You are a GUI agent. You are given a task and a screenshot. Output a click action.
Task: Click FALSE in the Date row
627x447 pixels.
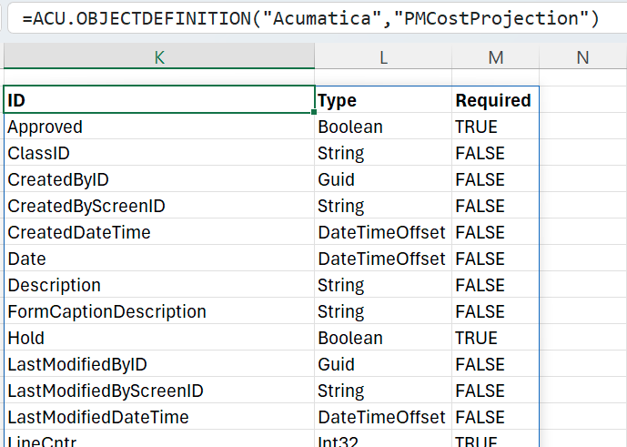click(x=495, y=259)
